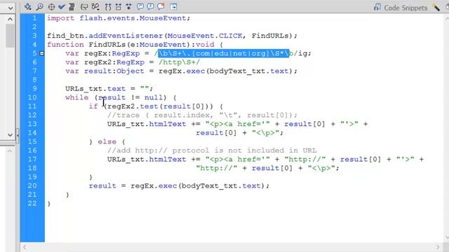The image size is (449, 252).
Task: Click the left pane scroll-down arrow
Action: pyautogui.click(x=10, y=135)
